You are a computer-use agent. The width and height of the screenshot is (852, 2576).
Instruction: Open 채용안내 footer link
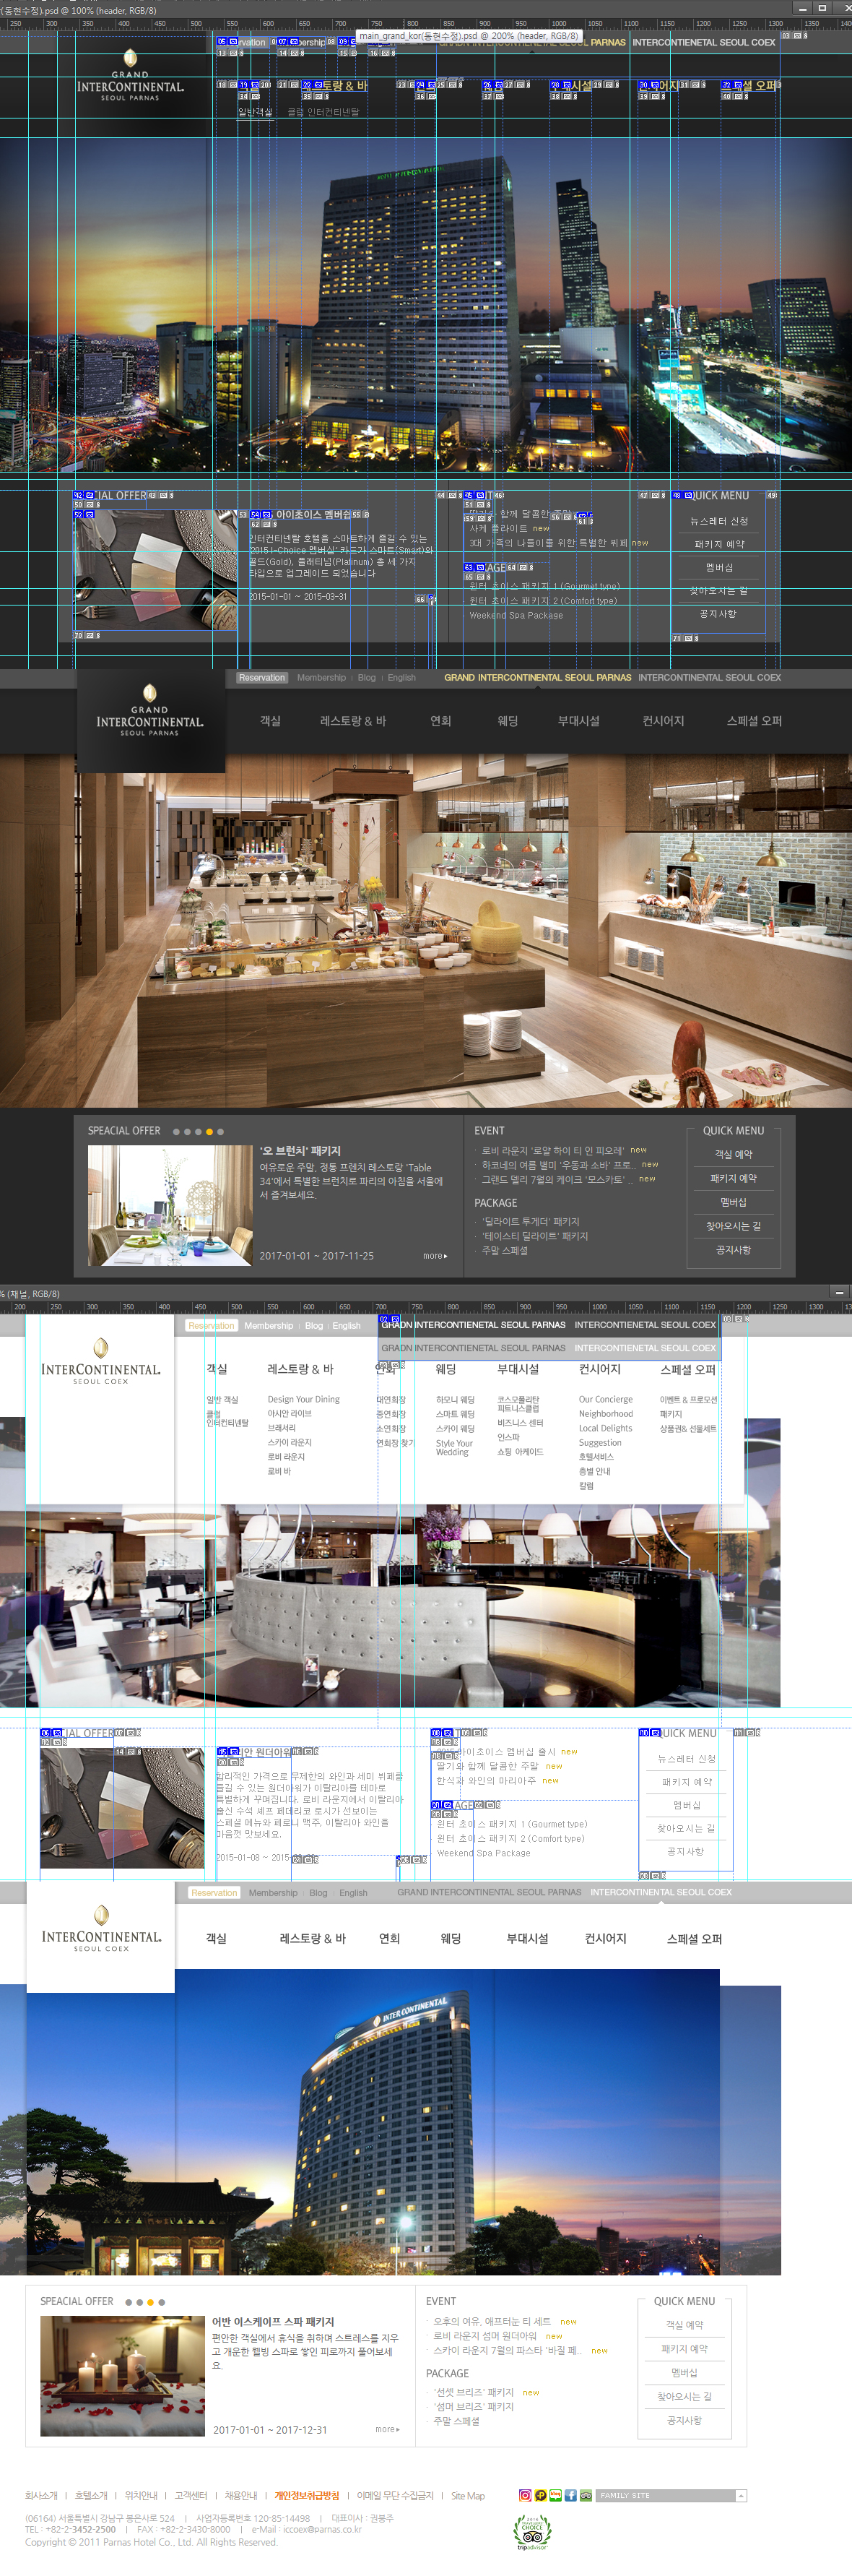tap(240, 2495)
